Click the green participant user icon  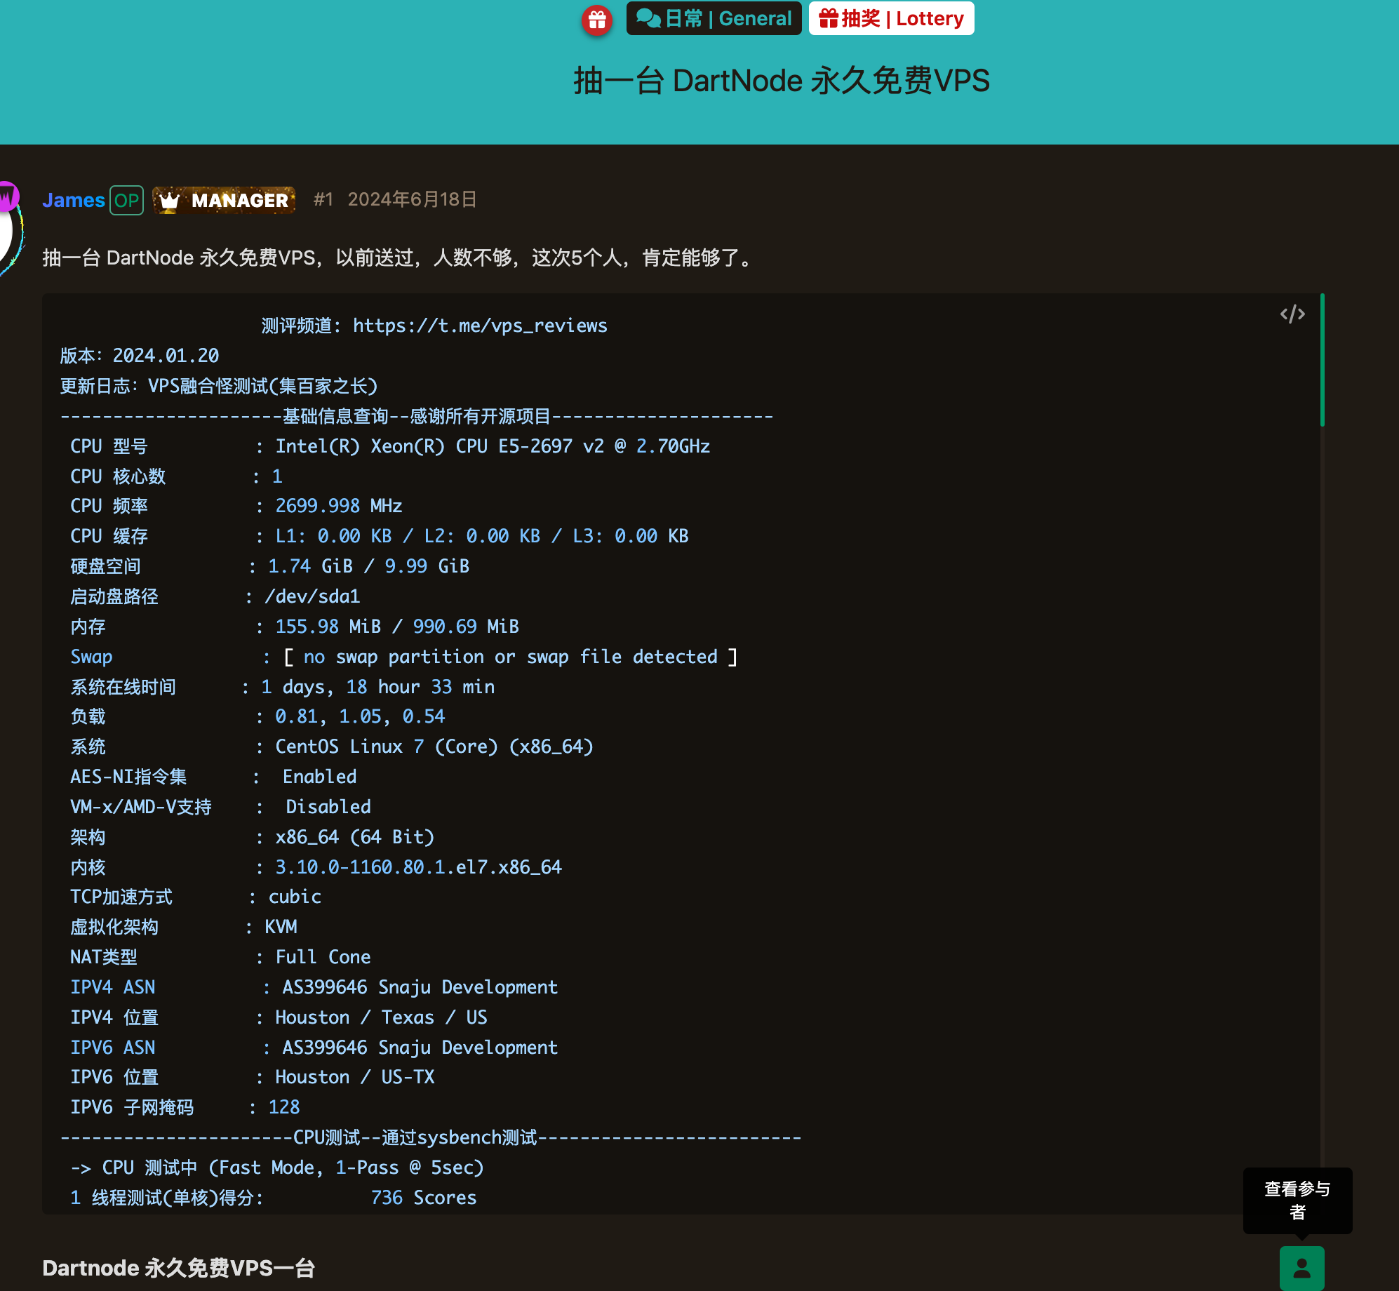coord(1301,1268)
